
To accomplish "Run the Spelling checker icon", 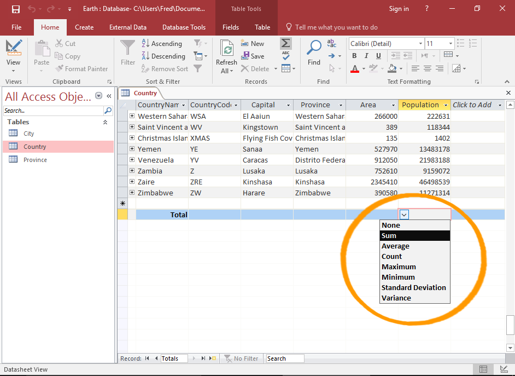I will coord(285,56).
